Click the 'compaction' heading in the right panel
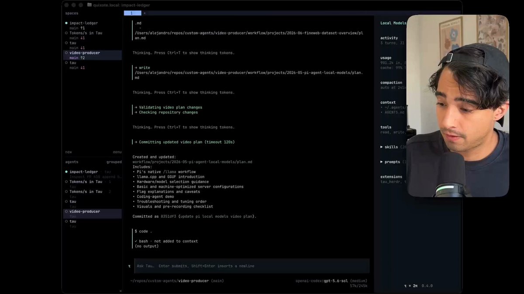This screenshot has height=294, width=524. click(391, 83)
